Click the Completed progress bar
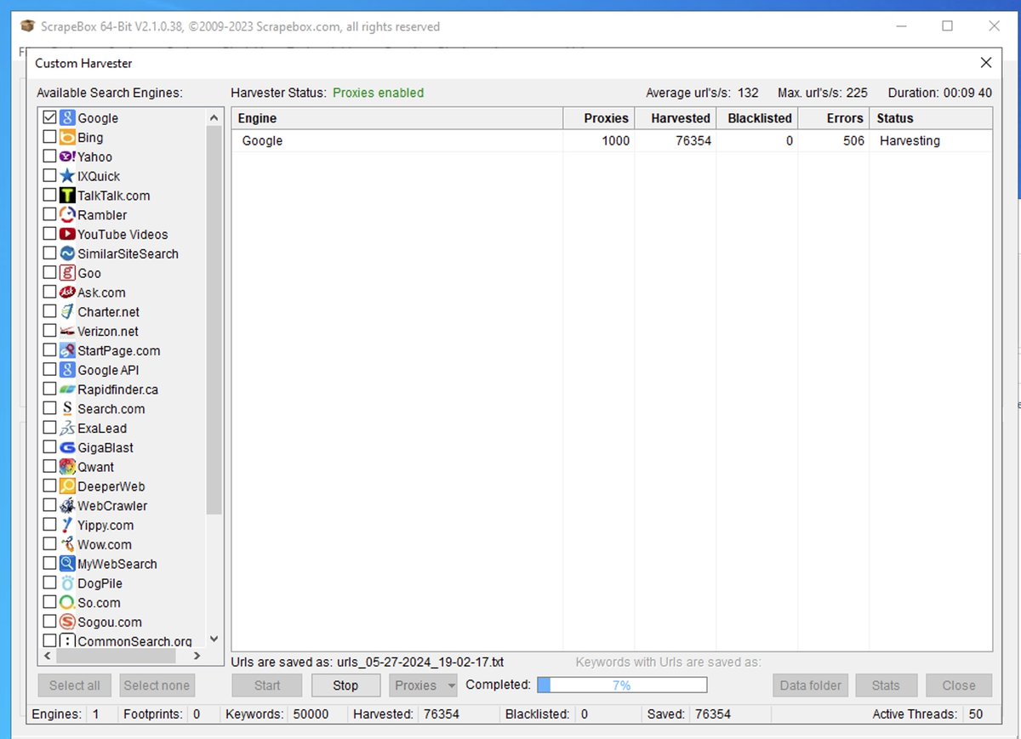 (x=622, y=685)
